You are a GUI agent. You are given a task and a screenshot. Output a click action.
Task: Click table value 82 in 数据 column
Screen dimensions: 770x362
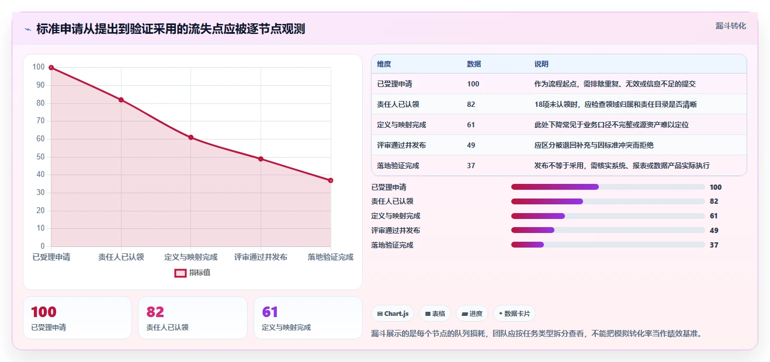(x=471, y=105)
